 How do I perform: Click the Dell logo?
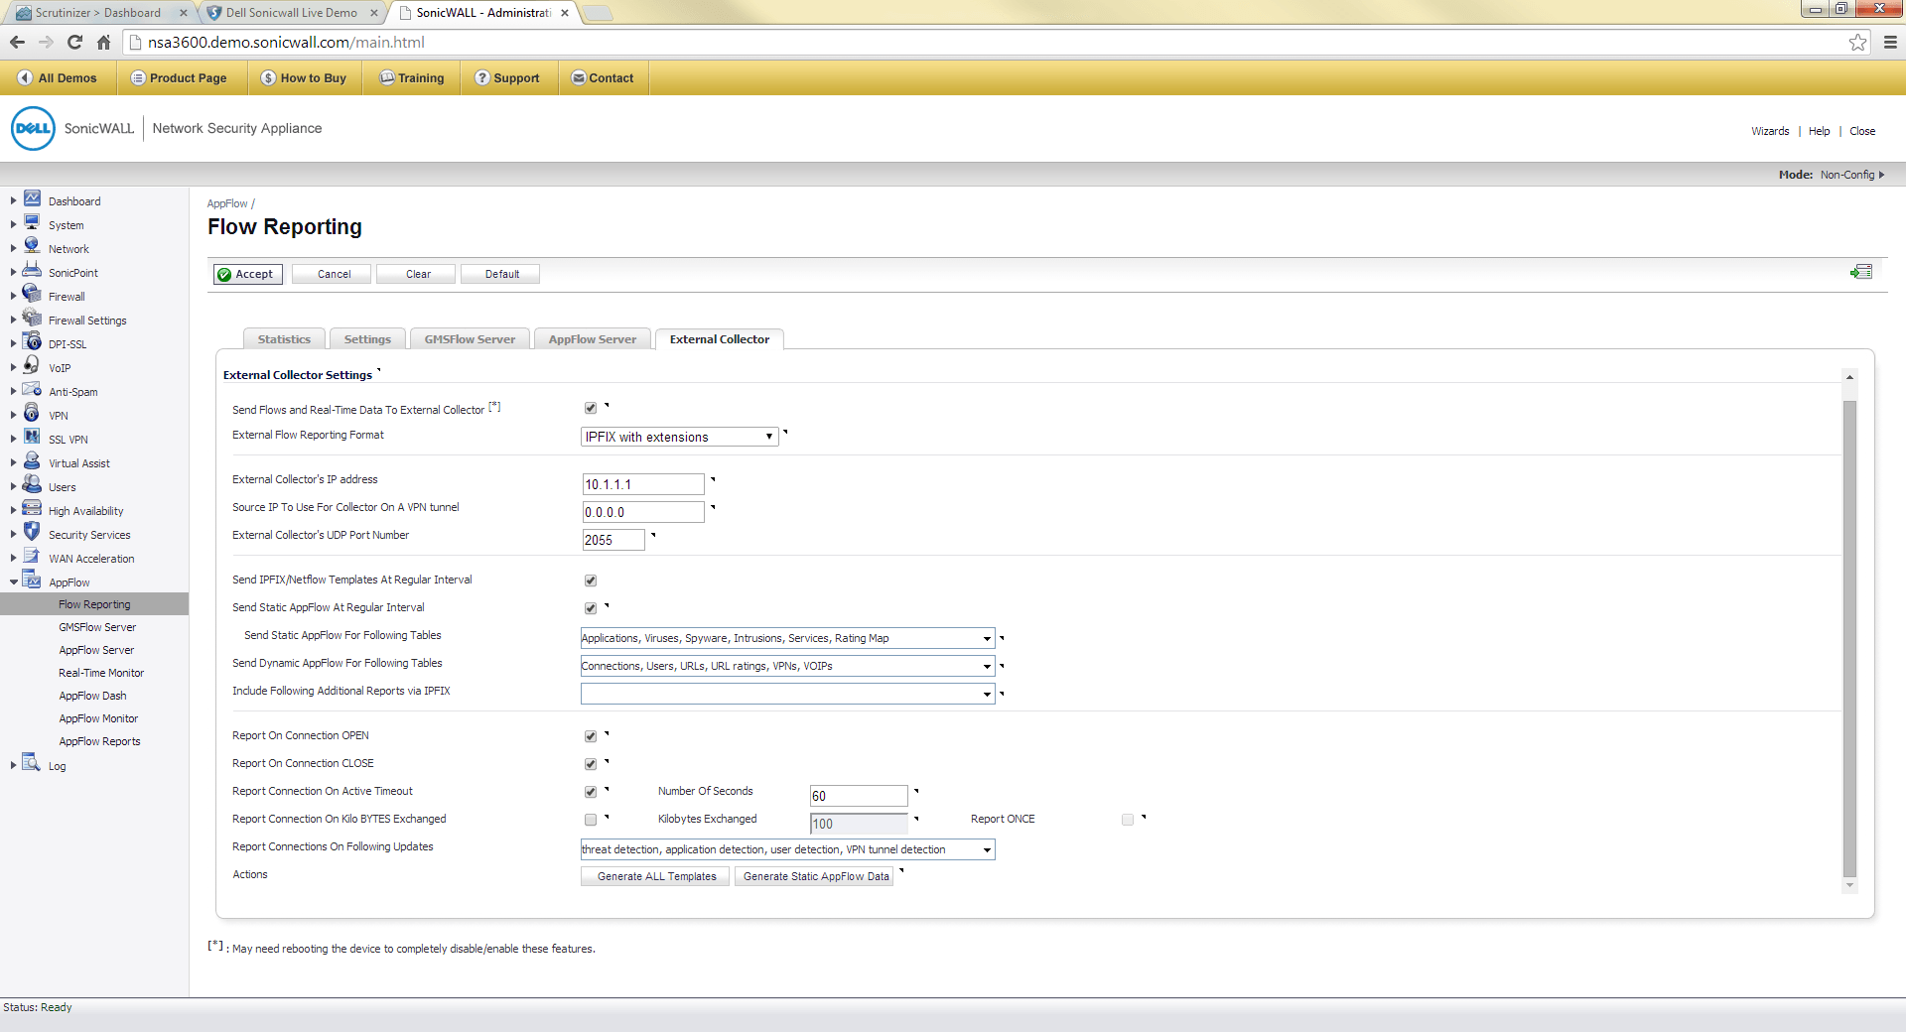(x=33, y=128)
